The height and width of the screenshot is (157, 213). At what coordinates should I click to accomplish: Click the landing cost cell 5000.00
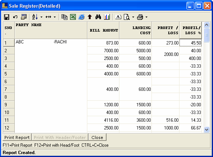tap(136, 51)
